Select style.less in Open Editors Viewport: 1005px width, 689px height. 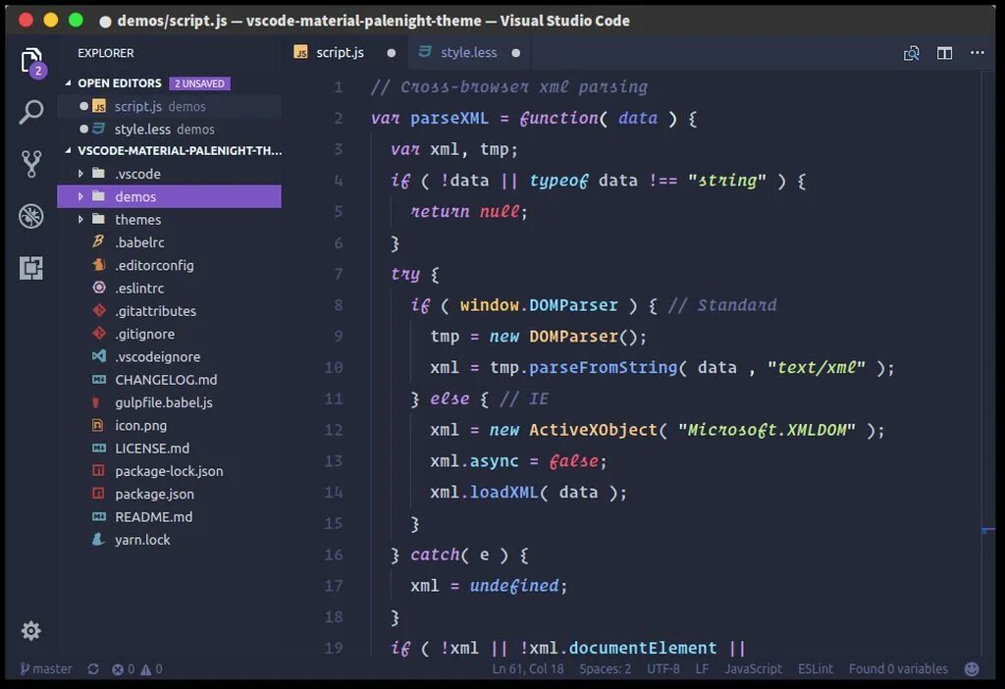coord(170,129)
